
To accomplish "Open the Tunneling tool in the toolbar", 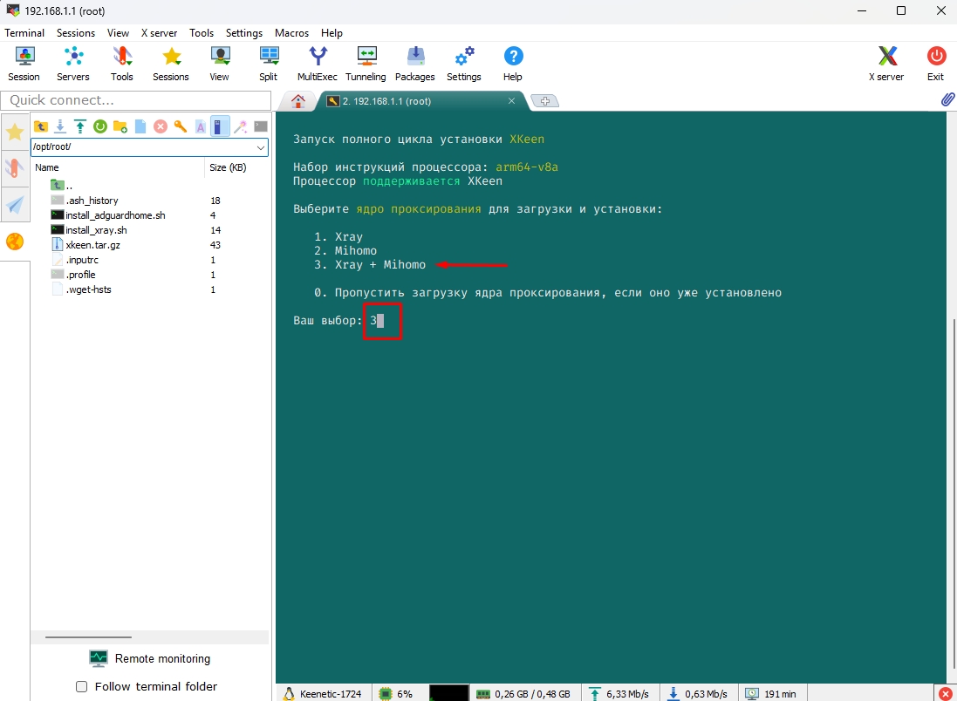I will (366, 64).
